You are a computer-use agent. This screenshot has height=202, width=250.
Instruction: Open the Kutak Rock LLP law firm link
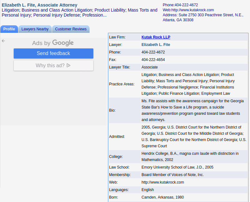coord(156,37)
